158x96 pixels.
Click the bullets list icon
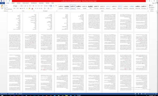(x=36, y=6)
